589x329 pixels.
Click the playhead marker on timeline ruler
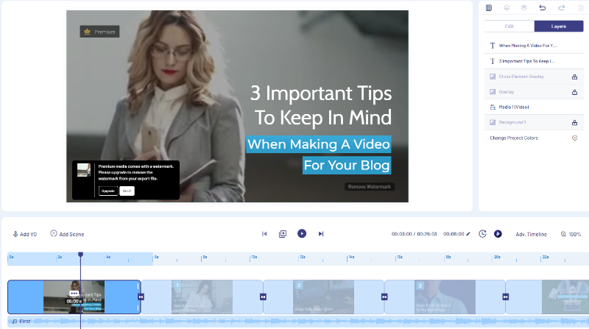pyautogui.click(x=80, y=255)
